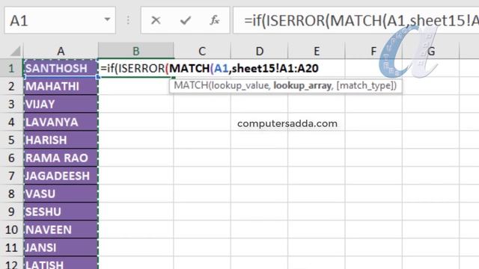Select row 10 header
Viewport: 479px width, 269px height.
point(12,229)
